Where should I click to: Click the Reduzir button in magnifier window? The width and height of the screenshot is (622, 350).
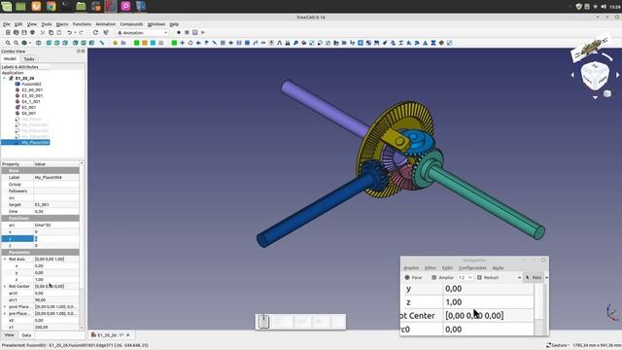point(488,278)
